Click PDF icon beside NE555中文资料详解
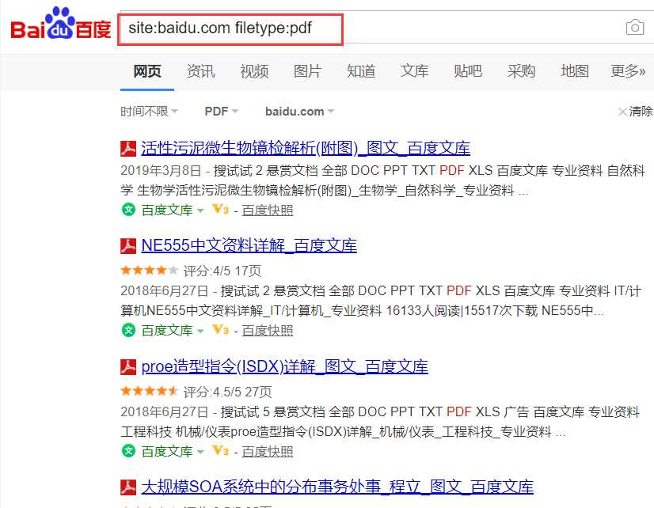This screenshot has width=654, height=508. (x=128, y=246)
